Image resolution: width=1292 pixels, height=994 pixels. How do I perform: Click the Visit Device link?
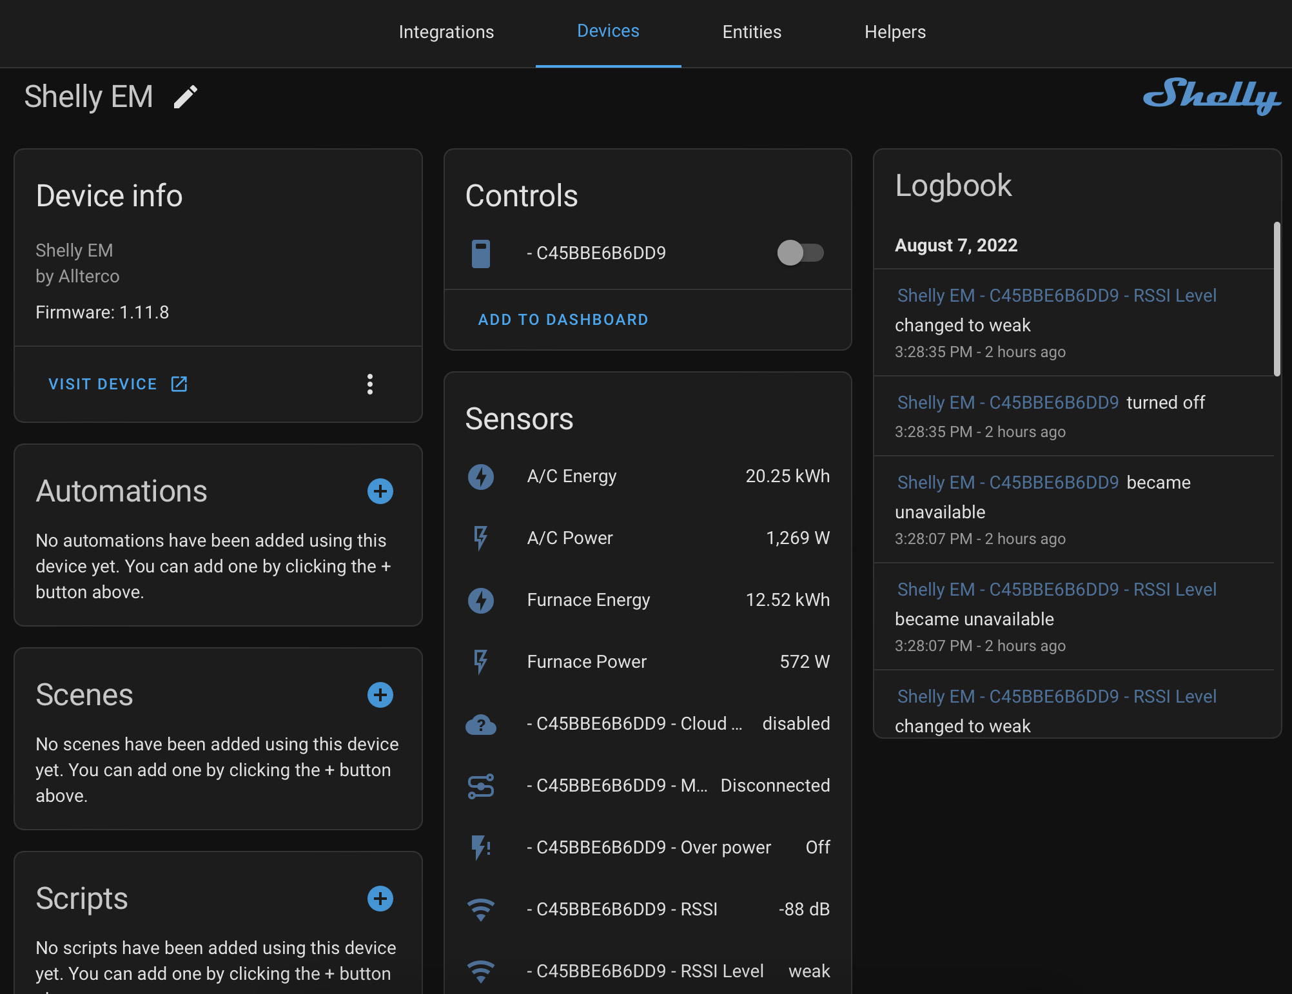(x=118, y=384)
